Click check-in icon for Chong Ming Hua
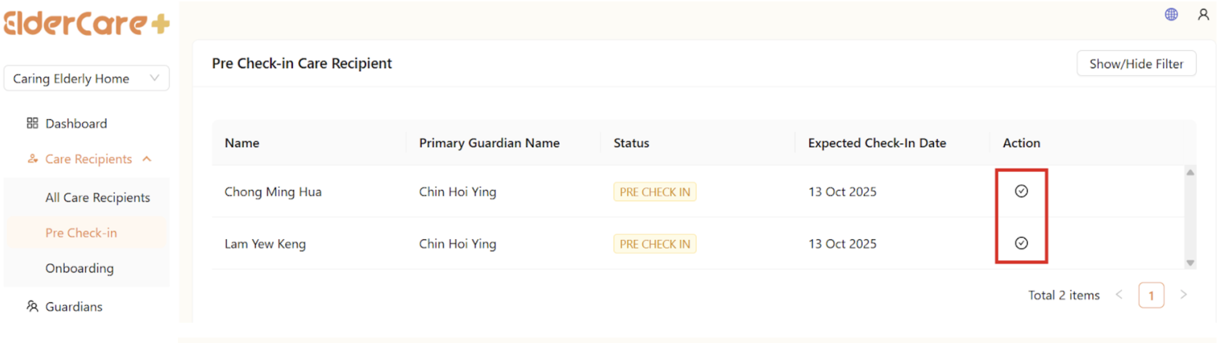 coord(1021,191)
